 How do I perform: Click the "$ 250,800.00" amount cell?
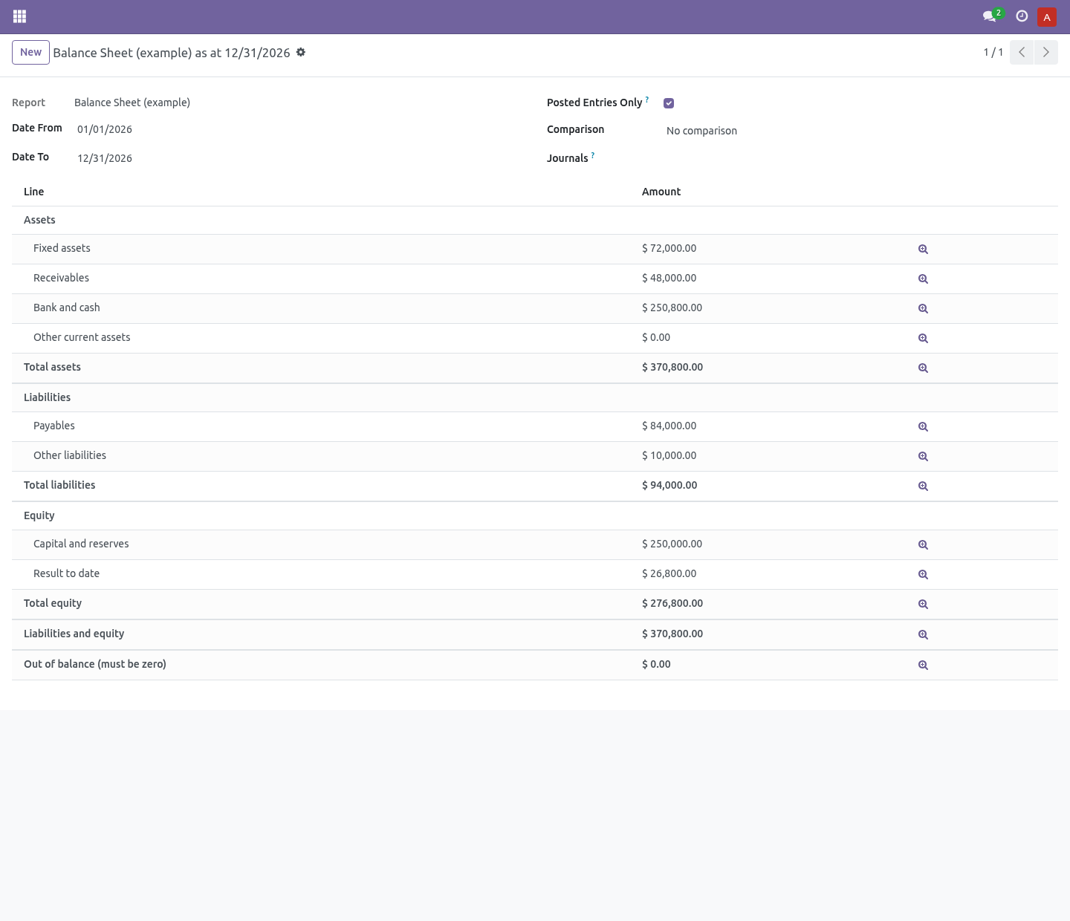pyautogui.click(x=672, y=307)
